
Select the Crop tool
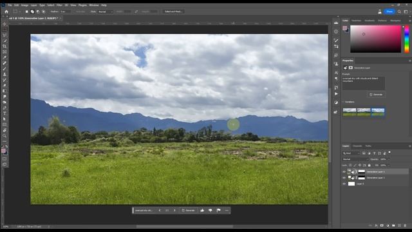(5, 46)
